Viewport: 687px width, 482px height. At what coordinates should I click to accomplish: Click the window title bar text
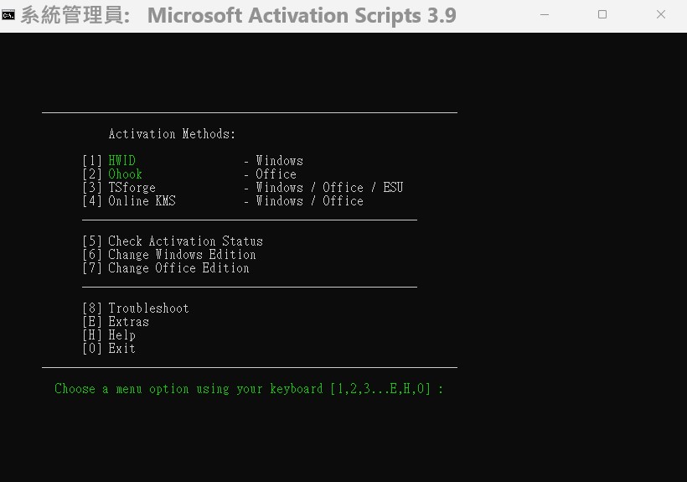pyautogui.click(x=302, y=15)
